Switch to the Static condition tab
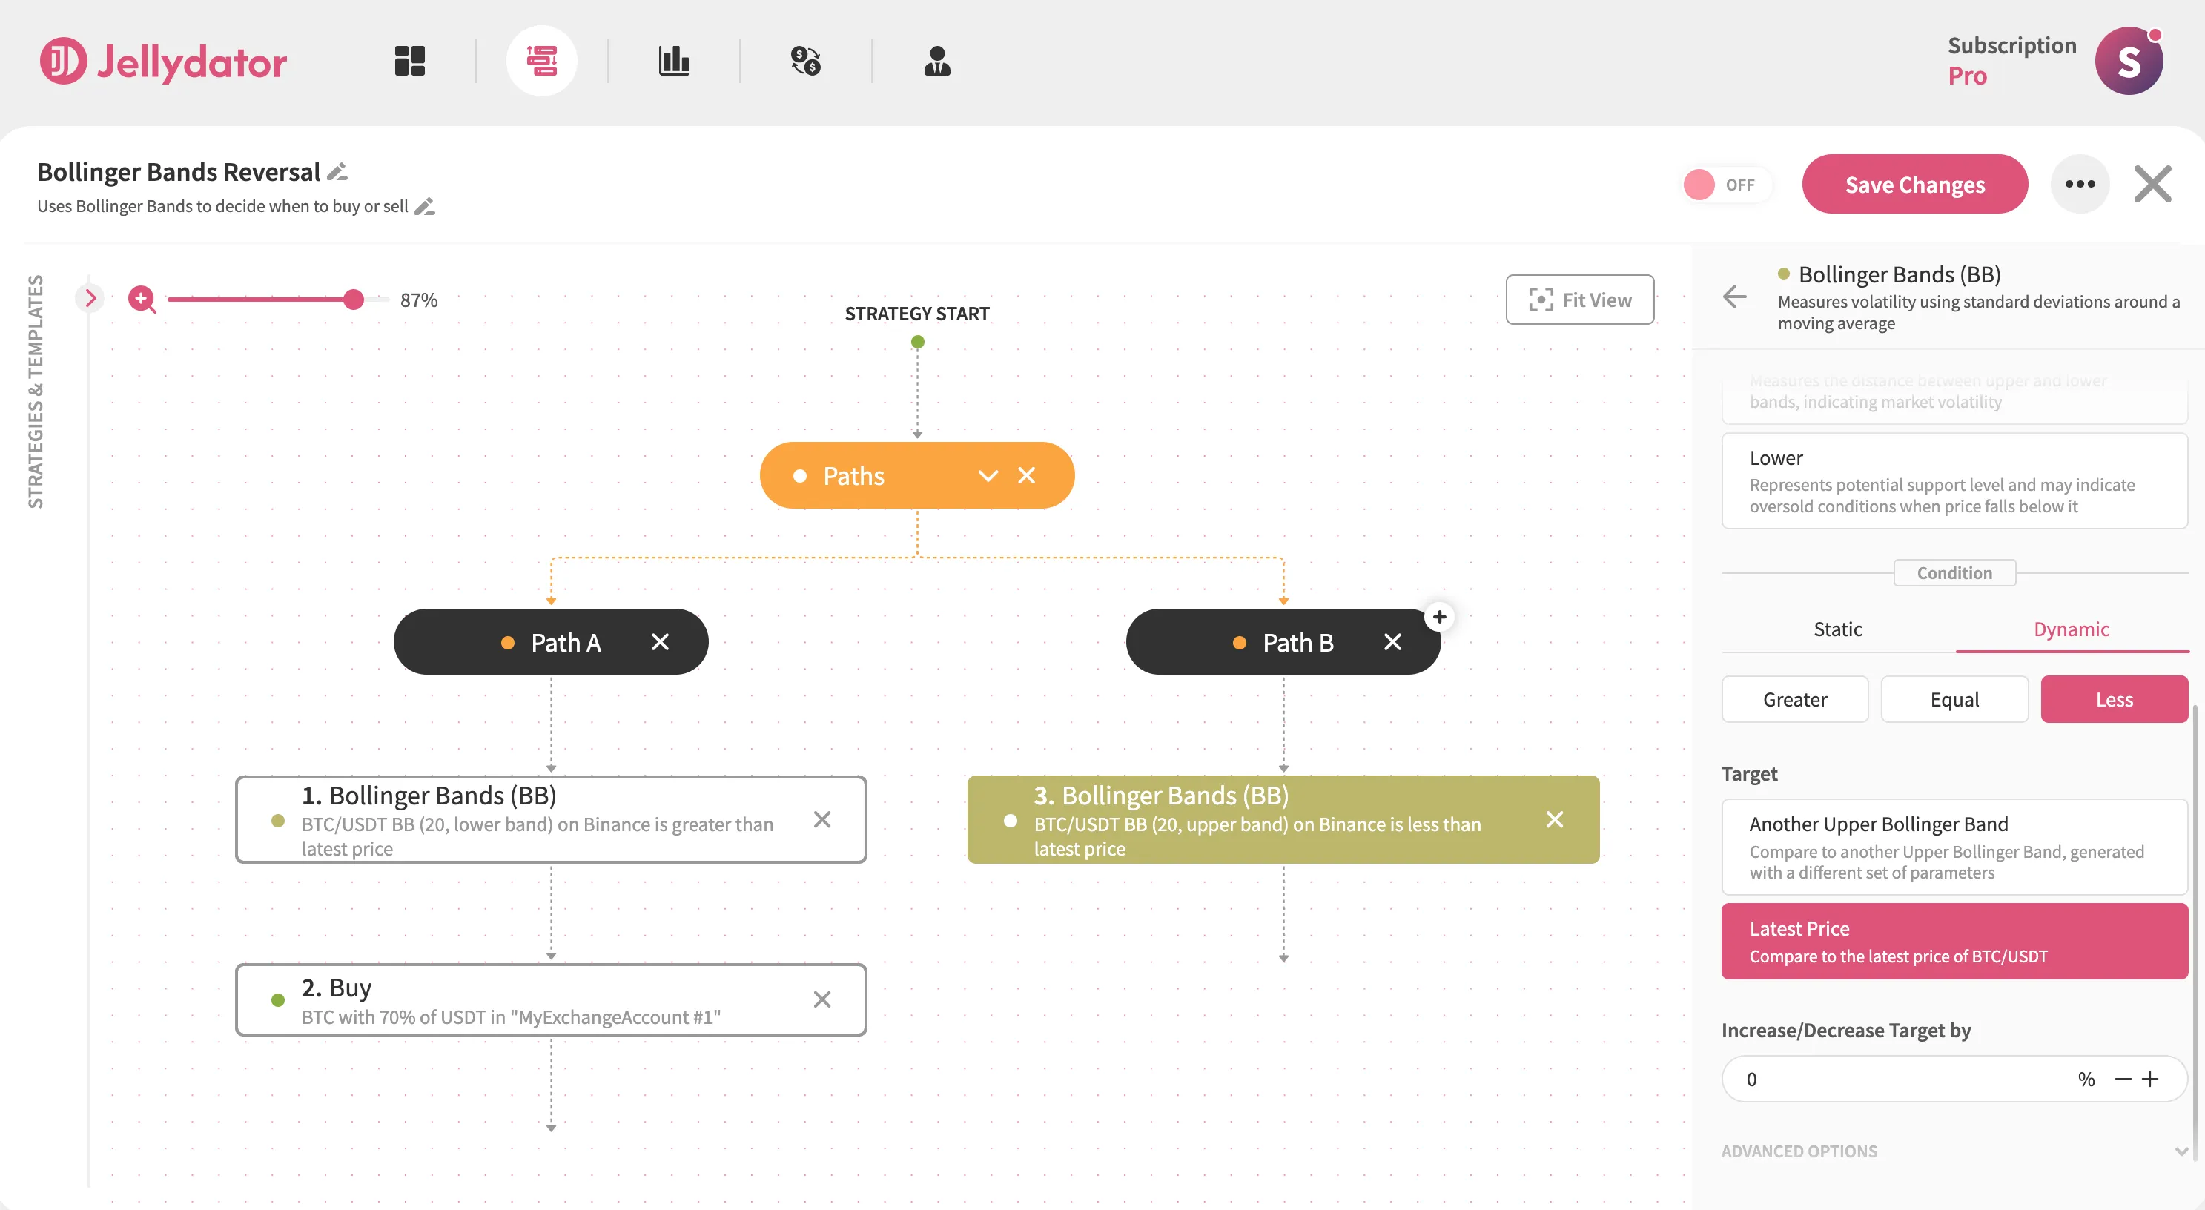This screenshot has width=2205, height=1210. tap(1838, 629)
